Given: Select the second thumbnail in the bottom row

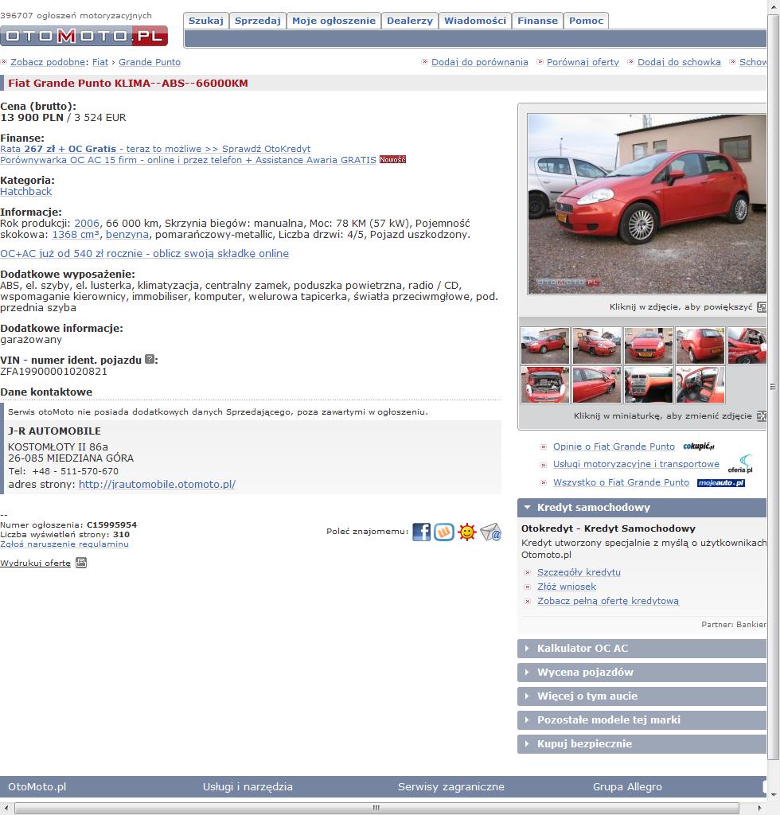Looking at the screenshot, I should tap(597, 384).
